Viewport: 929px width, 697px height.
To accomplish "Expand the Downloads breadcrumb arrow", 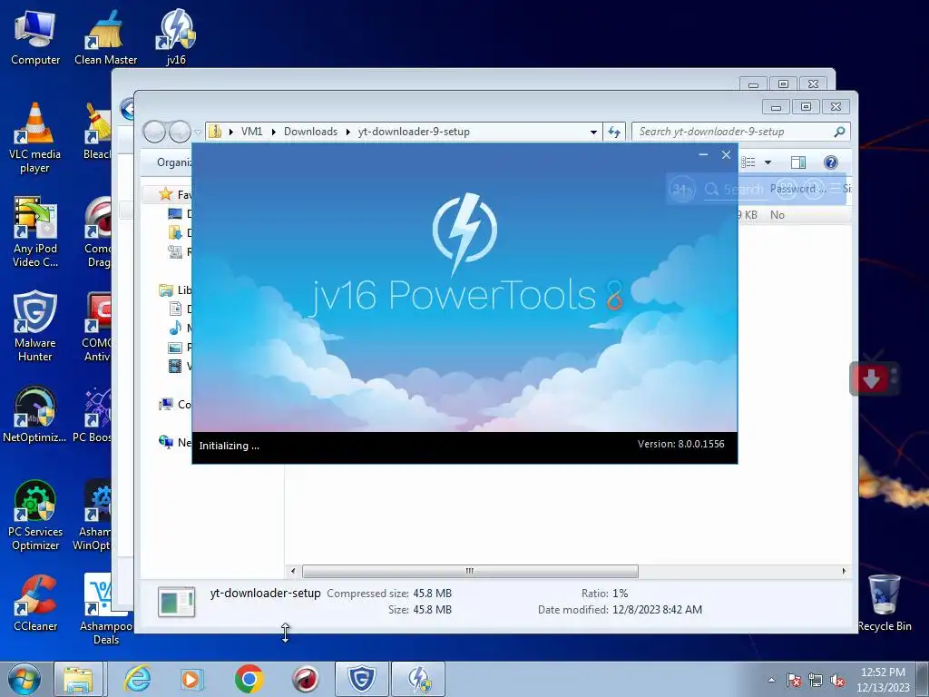I will click(x=347, y=132).
